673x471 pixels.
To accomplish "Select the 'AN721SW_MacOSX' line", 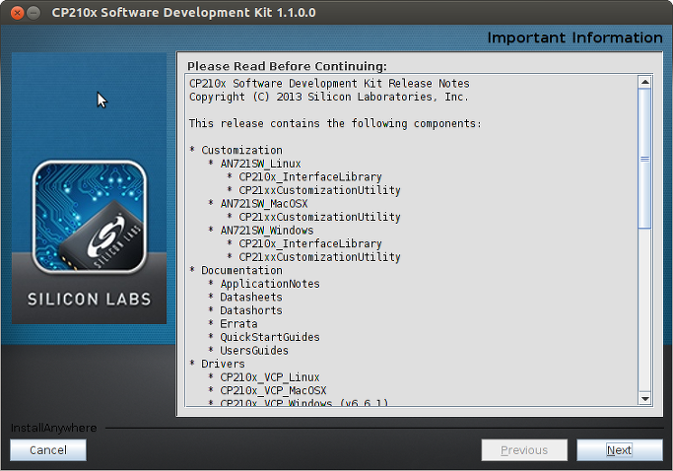I will tap(264, 204).
